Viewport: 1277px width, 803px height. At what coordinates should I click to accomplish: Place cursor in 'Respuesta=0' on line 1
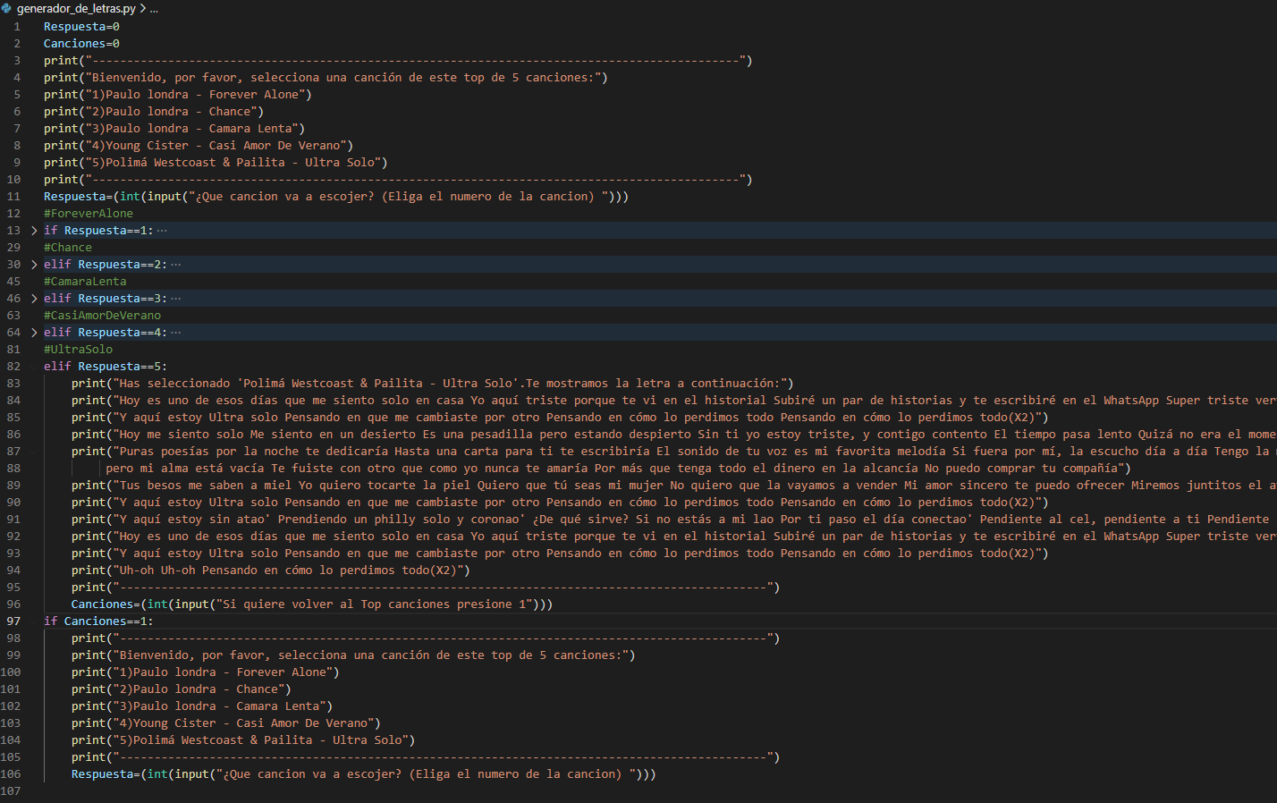click(81, 27)
